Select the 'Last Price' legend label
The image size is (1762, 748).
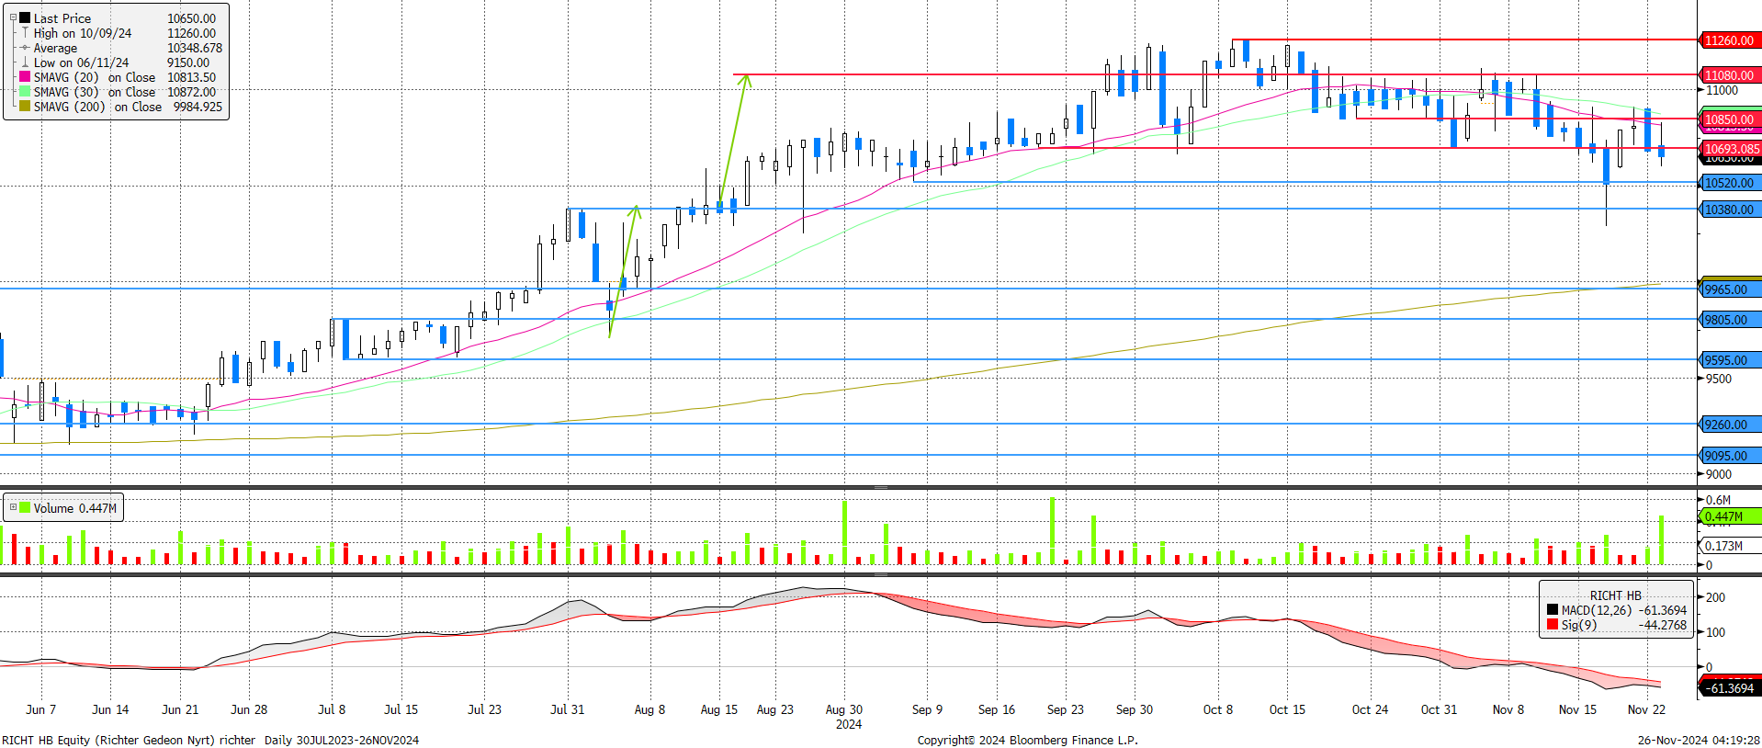point(62,18)
